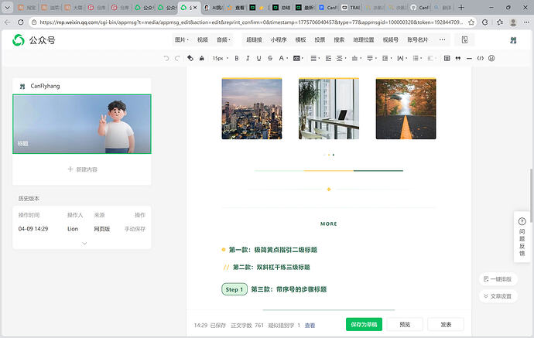Select the article cover thumbnail with cartoon boy
Screen dimensions: 534x338
click(82, 124)
